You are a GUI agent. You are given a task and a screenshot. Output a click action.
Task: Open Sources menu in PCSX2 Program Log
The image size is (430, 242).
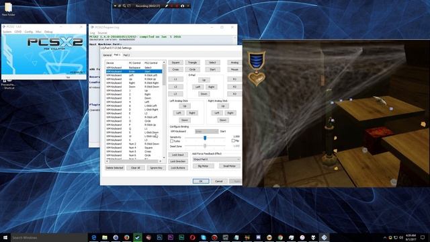pos(102,33)
